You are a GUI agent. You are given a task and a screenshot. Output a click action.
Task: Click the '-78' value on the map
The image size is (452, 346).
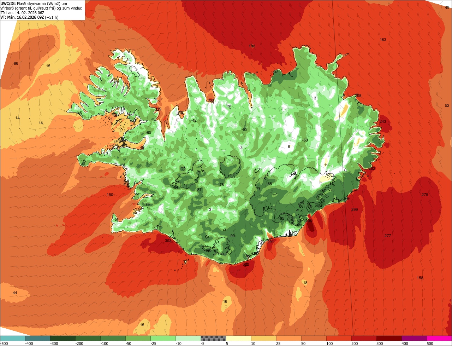click(x=221, y=185)
